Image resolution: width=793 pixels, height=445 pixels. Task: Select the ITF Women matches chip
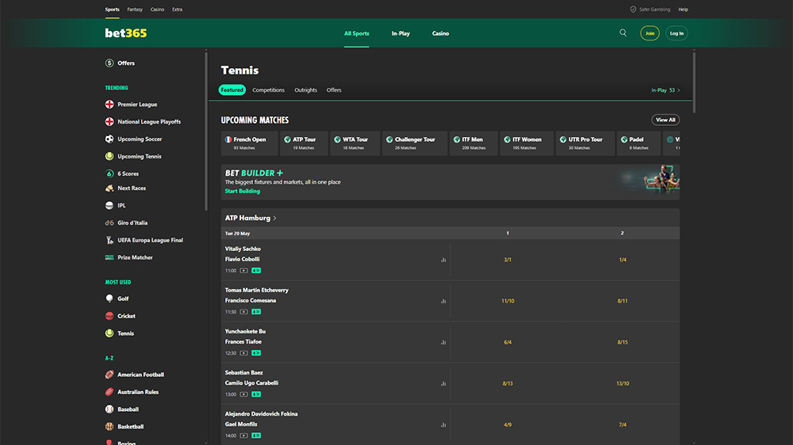[x=527, y=143]
